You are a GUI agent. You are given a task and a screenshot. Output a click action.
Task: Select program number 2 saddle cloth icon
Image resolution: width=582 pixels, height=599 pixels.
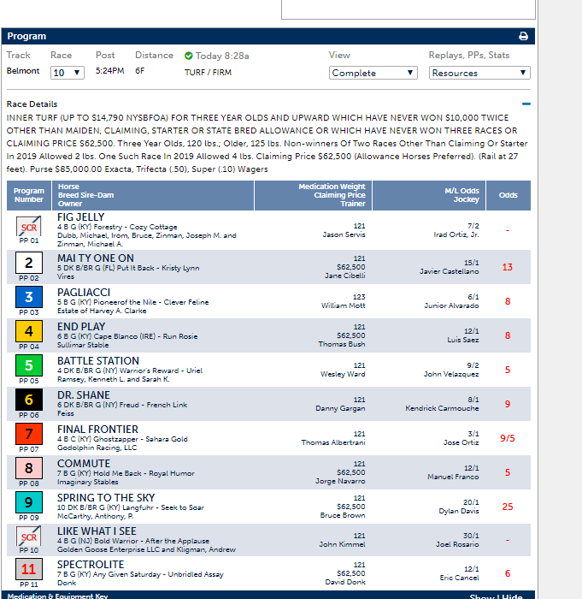pos(29,263)
